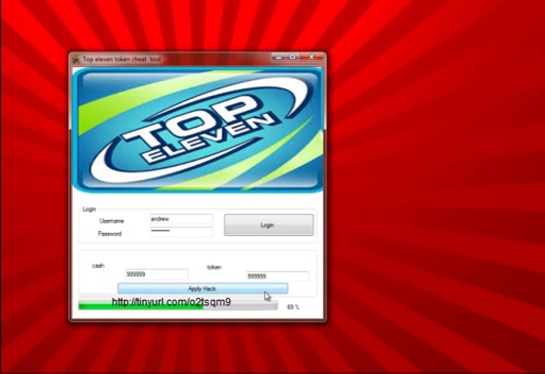Click the Login button
Viewport: 545px width, 374px height.
(269, 225)
